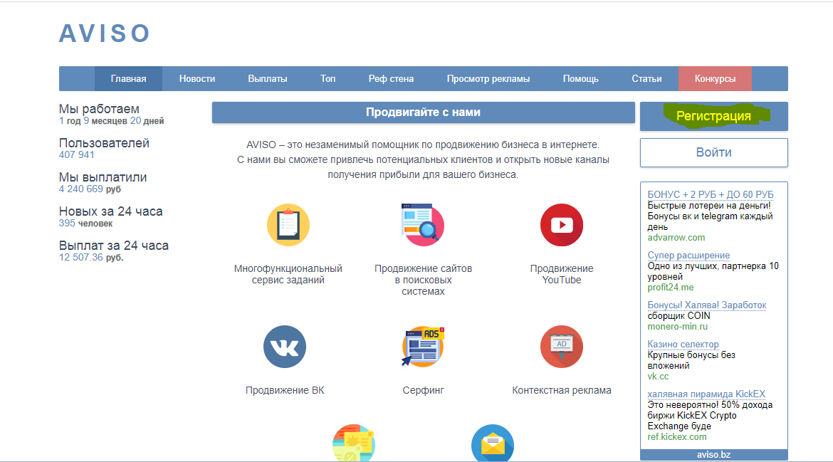Click the Быстрые лотереи на деньги! ad text
This screenshot has height=462, width=833.
pos(708,206)
